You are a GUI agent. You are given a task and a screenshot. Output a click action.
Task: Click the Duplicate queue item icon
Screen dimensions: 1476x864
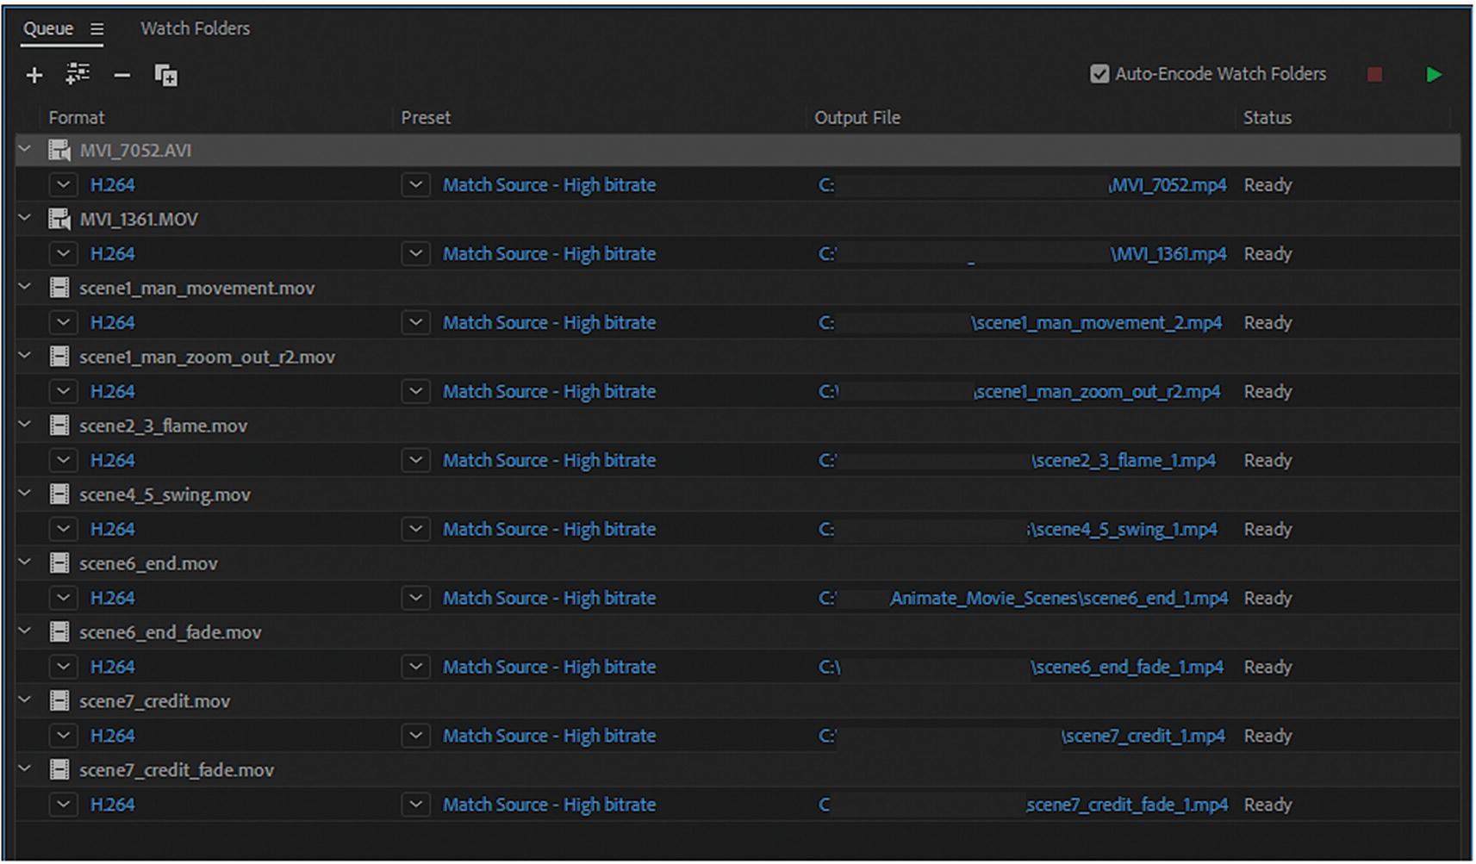click(165, 76)
